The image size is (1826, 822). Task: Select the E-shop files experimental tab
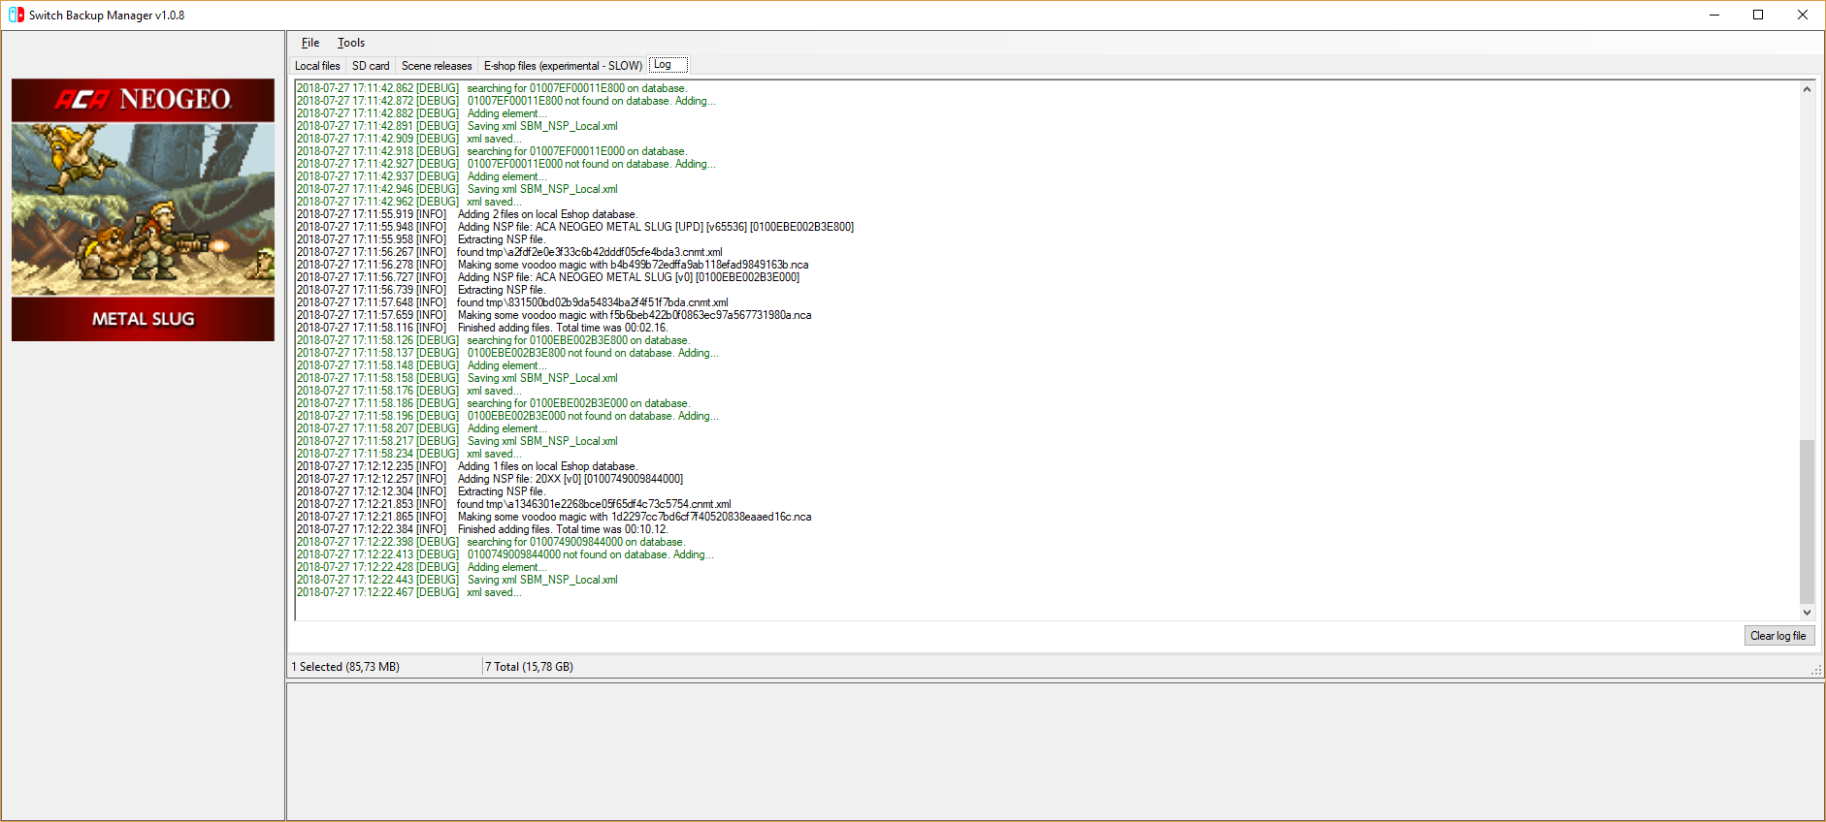point(563,66)
